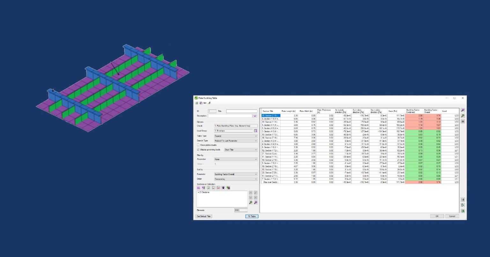Click the red X remove-sections icon
The height and width of the screenshot is (257, 490).
[x=218, y=188]
